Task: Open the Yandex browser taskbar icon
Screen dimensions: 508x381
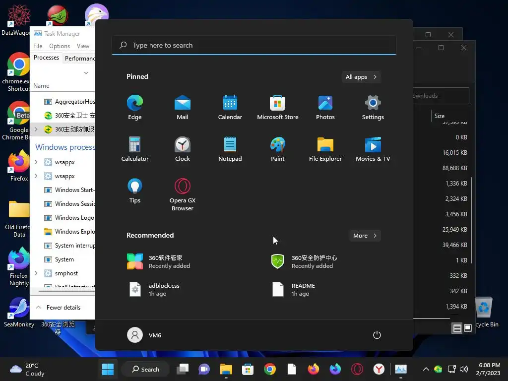Action: pos(379,369)
